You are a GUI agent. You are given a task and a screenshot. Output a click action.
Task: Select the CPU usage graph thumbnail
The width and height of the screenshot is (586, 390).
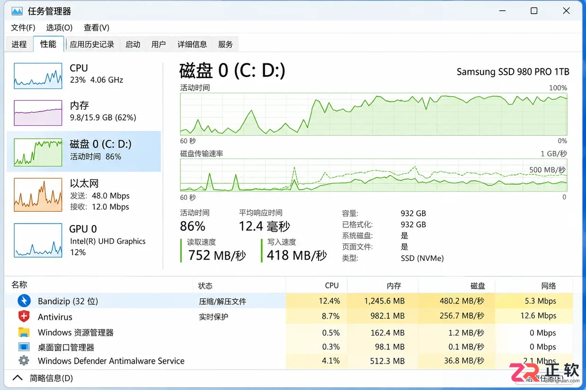point(38,76)
